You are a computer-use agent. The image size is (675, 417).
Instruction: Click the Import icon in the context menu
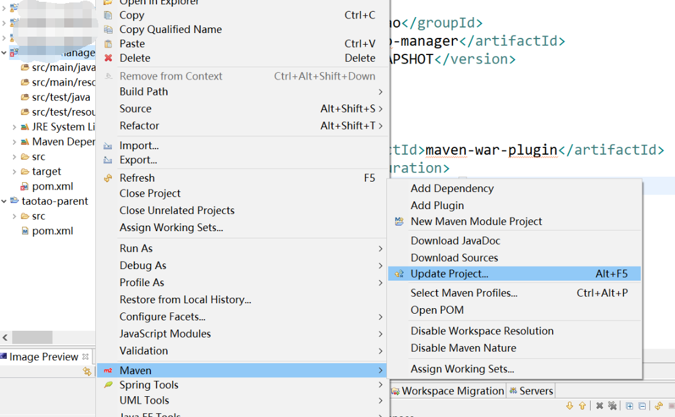(x=108, y=146)
